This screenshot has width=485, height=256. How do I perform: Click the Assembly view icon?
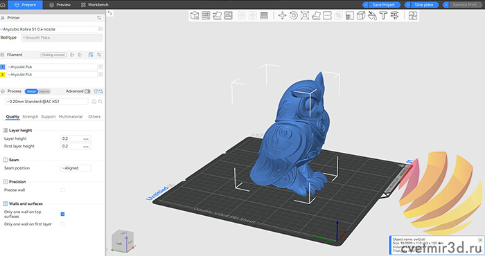[x=413, y=15]
